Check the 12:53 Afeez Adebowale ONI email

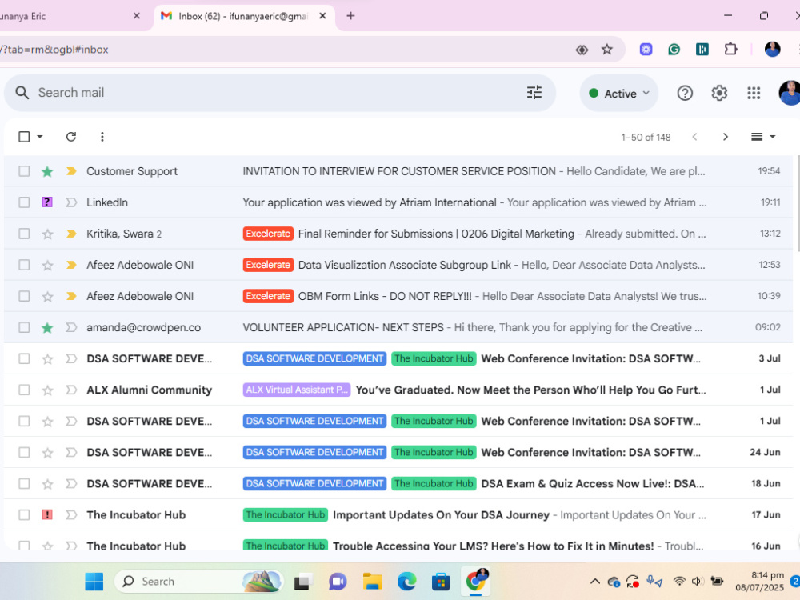[x=24, y=265]
